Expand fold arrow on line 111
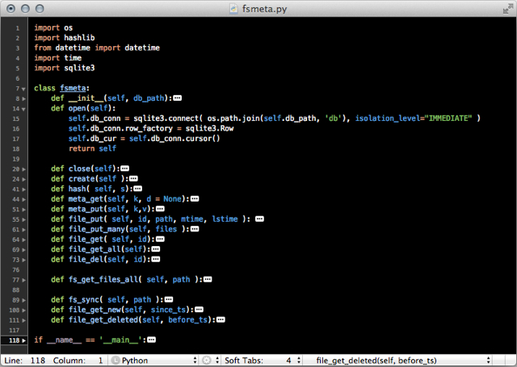The height and width of the screenshot is (367, 517). click(x=23, y=320)
